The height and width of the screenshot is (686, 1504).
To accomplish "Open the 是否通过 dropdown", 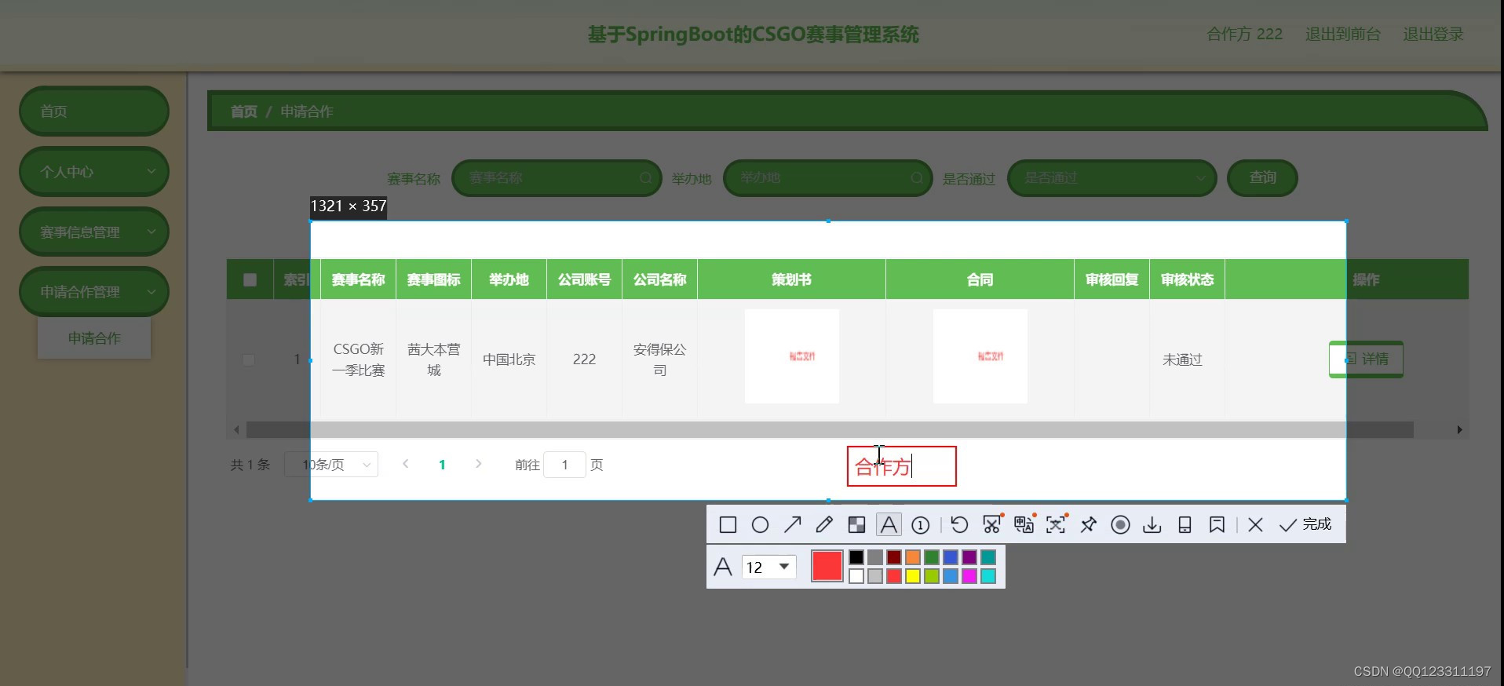I will (x=1112, y=178).
